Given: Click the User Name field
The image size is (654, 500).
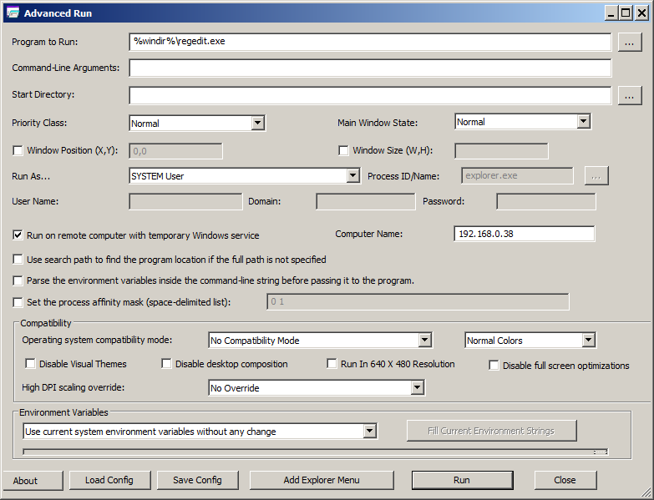Looking at the screenshot, I should pyautogui.click(x=185, y=202).
